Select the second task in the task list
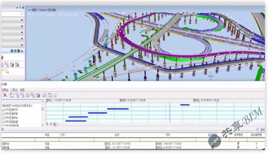Viewport: 269px width, 154px height. pyautogui.click(x=10, y=110)
